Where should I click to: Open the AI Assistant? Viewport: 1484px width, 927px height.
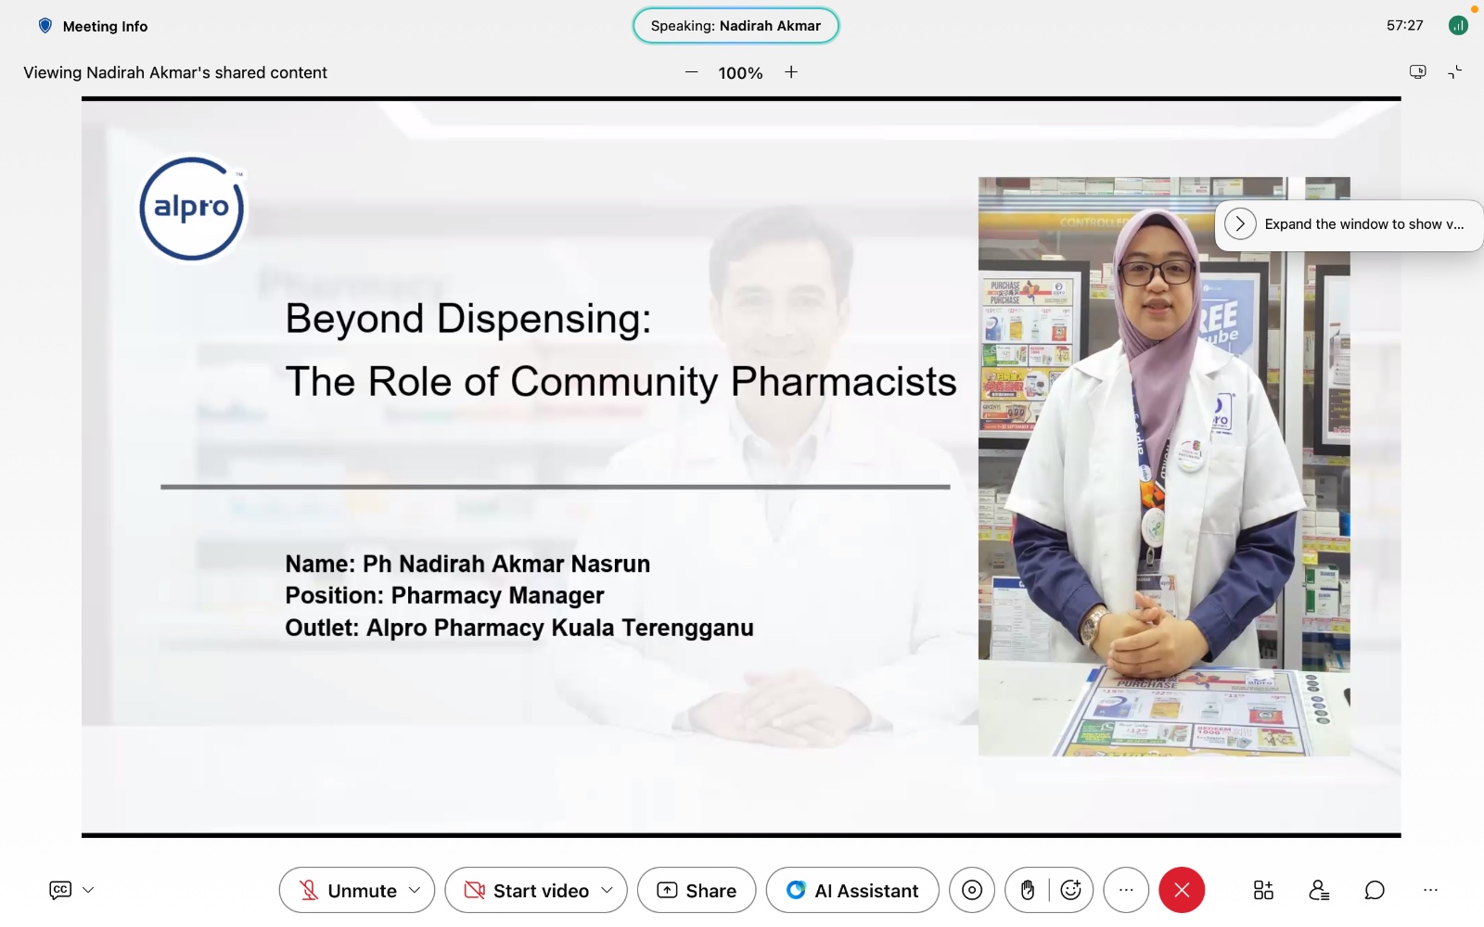pyautogui.click(x=852, y=890)
